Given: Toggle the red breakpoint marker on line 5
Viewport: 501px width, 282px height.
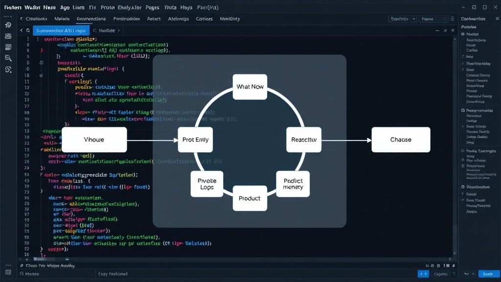Looking at the screenshot, I should pyautogui.click(x=42, y=50).
